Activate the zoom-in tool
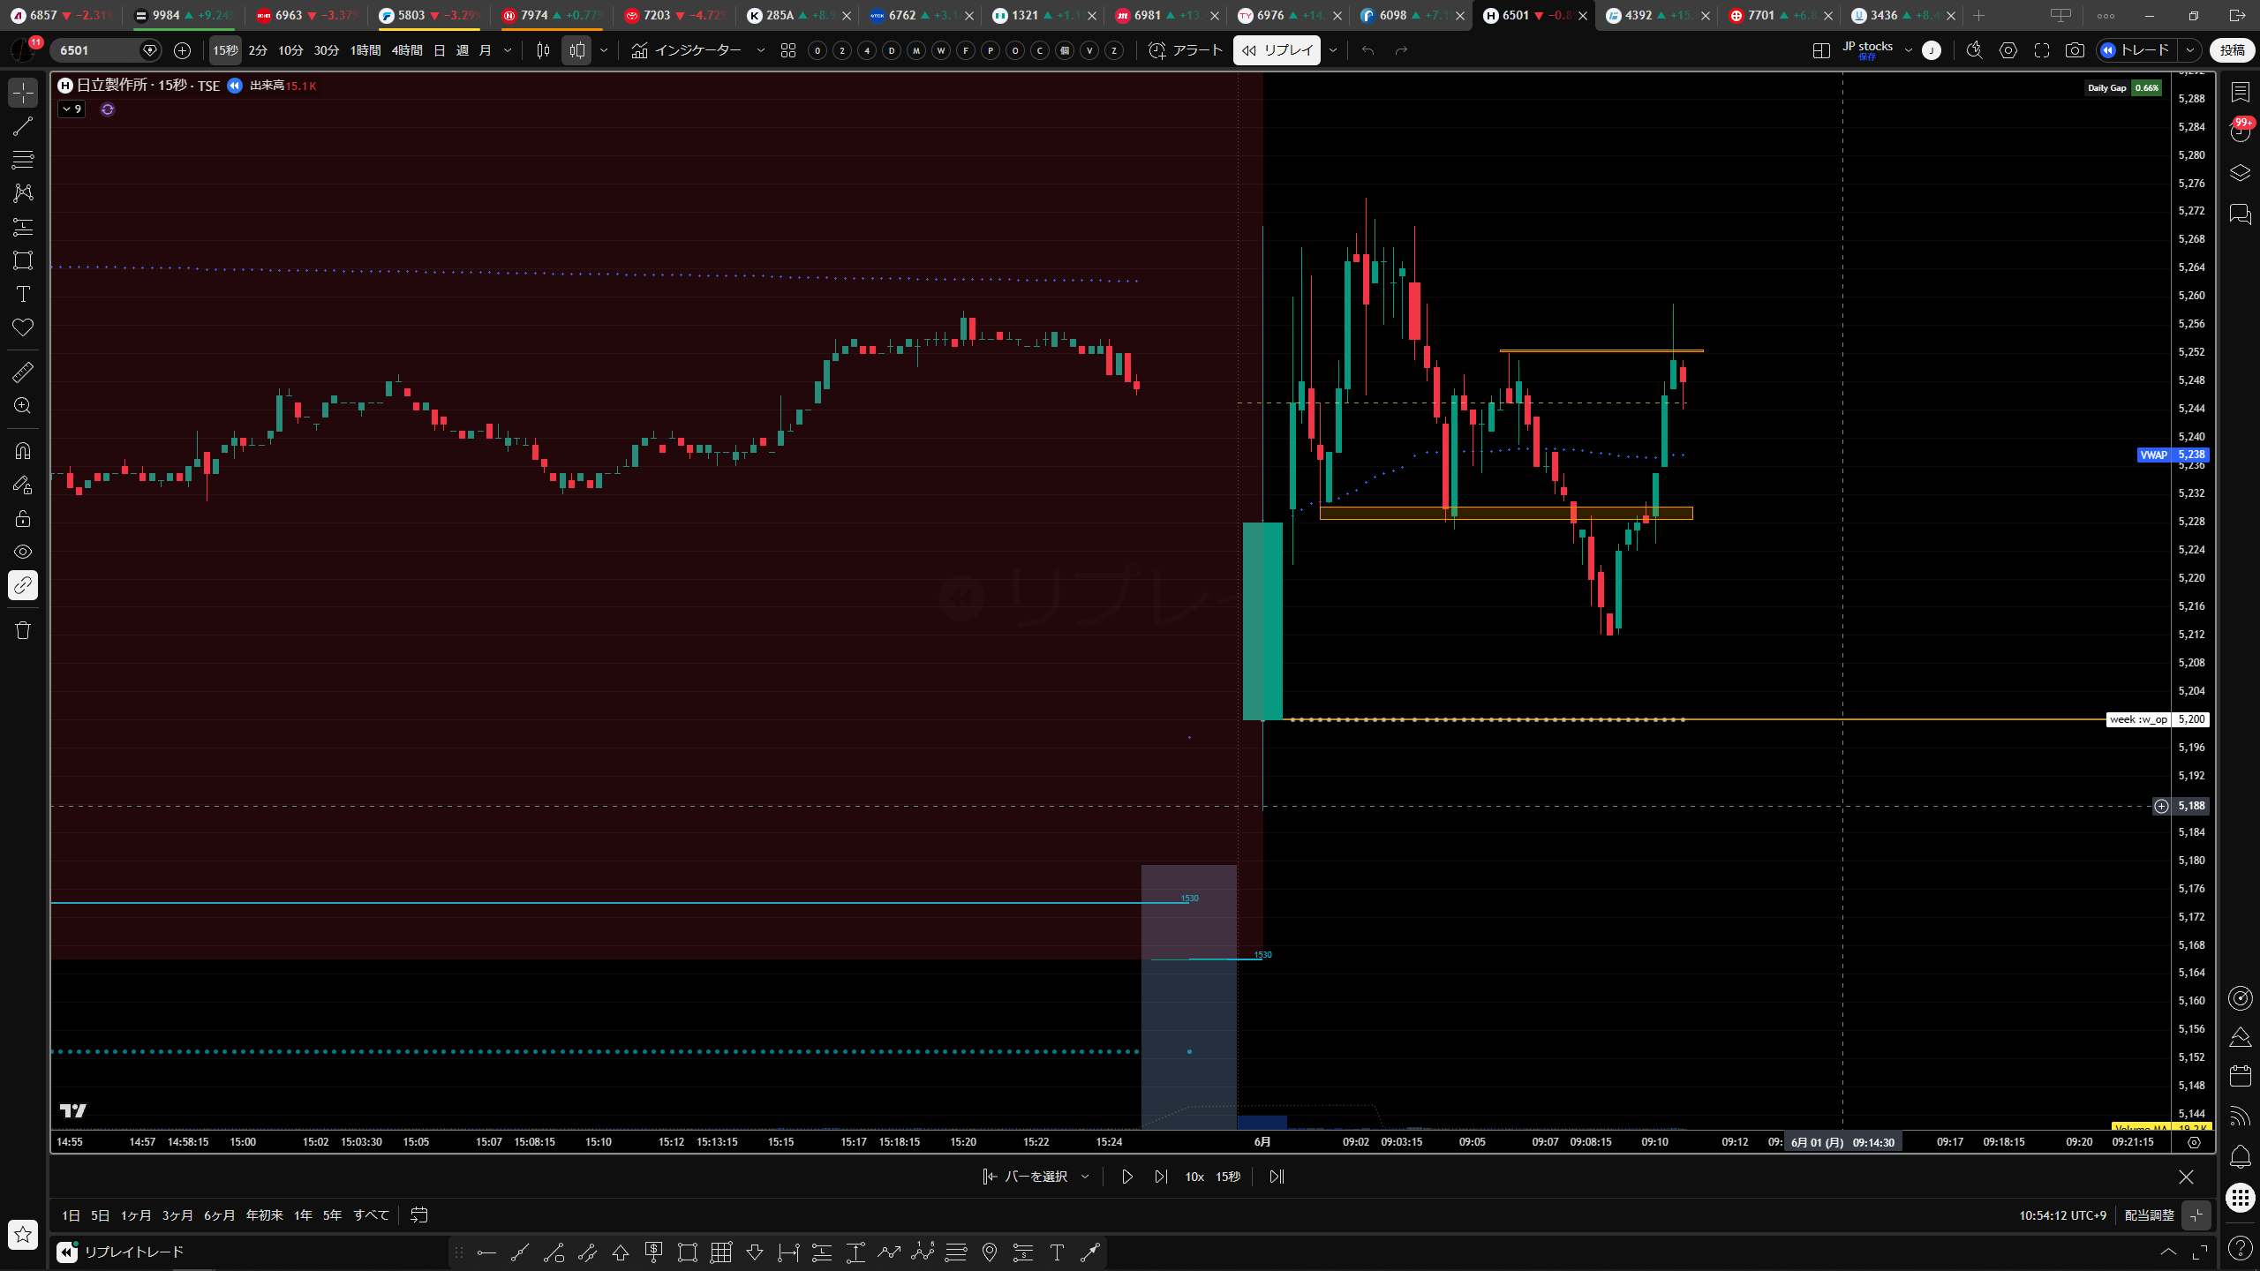The height and width of the screenshot is (1271, 2260). click(x=23, y=406)
